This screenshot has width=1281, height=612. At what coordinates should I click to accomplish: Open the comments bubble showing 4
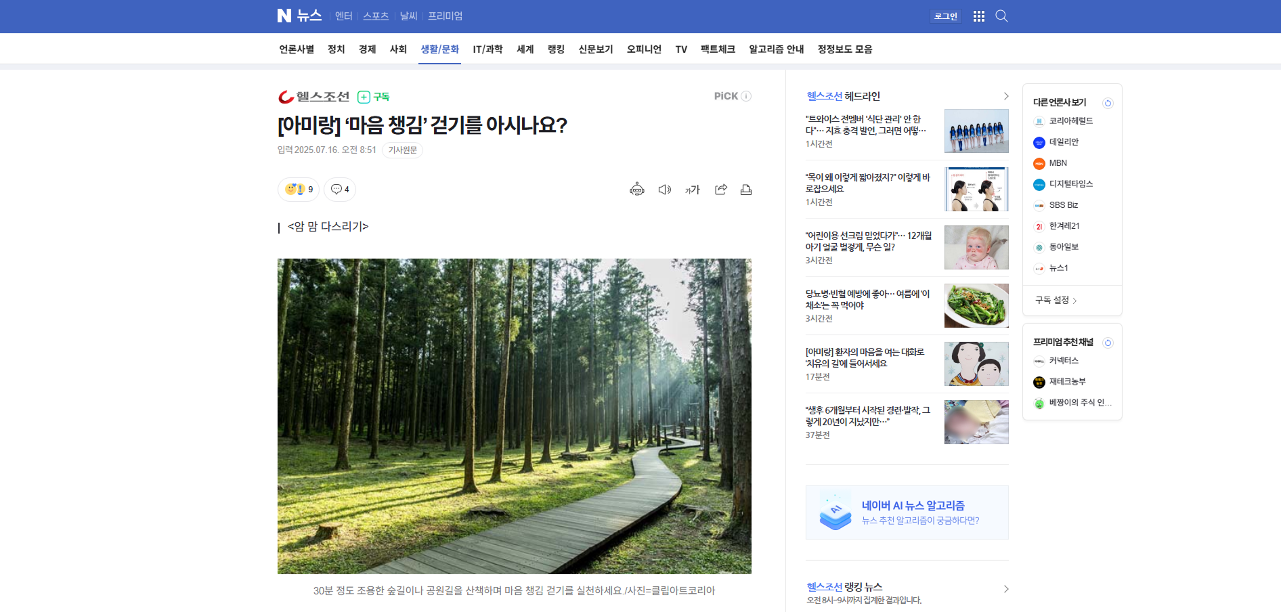pyautogui.click(x=340, y=190)
